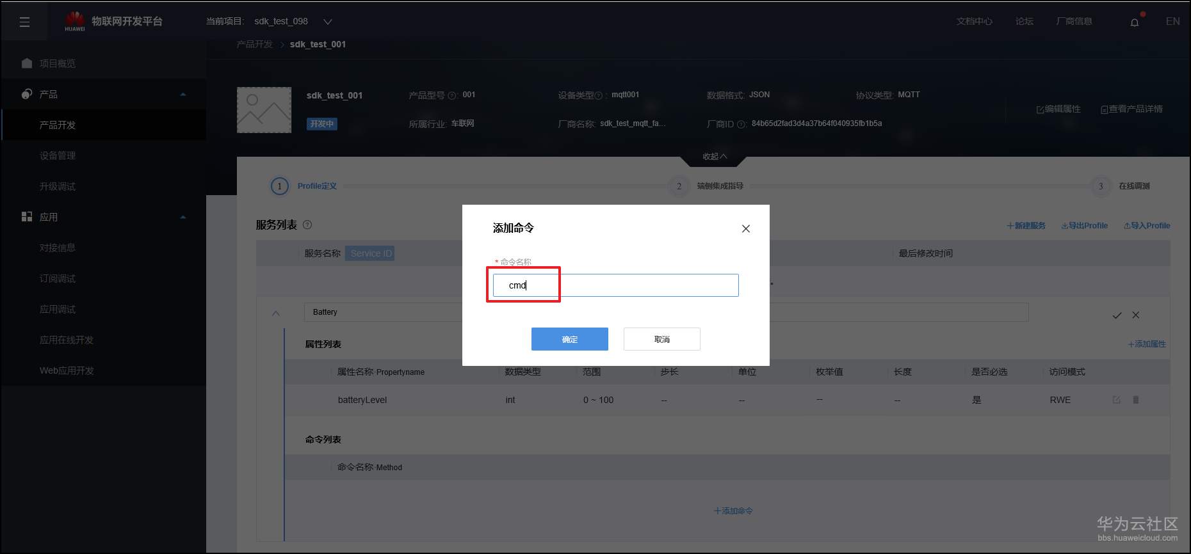Screen dimensions: 1191x554
Task: Click the RWE access mode value
Action: click(1060, 400)
